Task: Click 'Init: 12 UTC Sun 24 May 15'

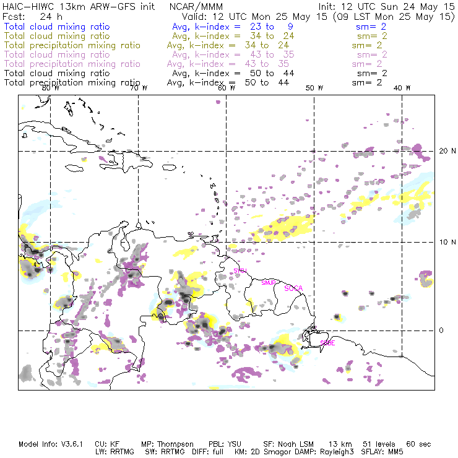Action: click(386, 6)
